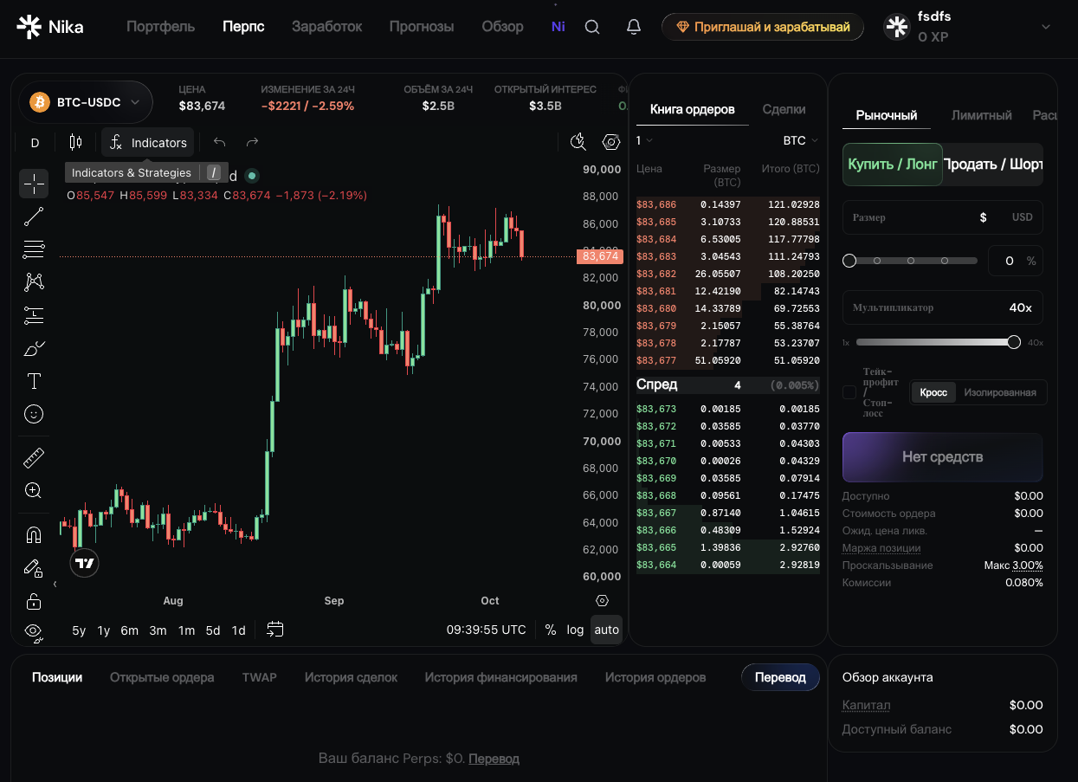This screenshot has width=1078, height=782.
Task: Open USD size currency selector
Action: click(1022, 217)
